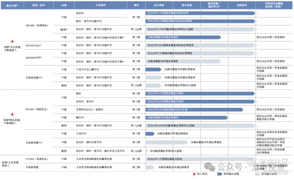294x179 pixels.
Task: Click the standalone 婦科 cell under SP1000
Action: [79, 93]
